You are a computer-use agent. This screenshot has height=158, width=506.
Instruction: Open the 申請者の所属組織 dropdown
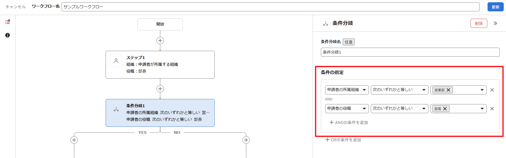[x=347, y=90]
